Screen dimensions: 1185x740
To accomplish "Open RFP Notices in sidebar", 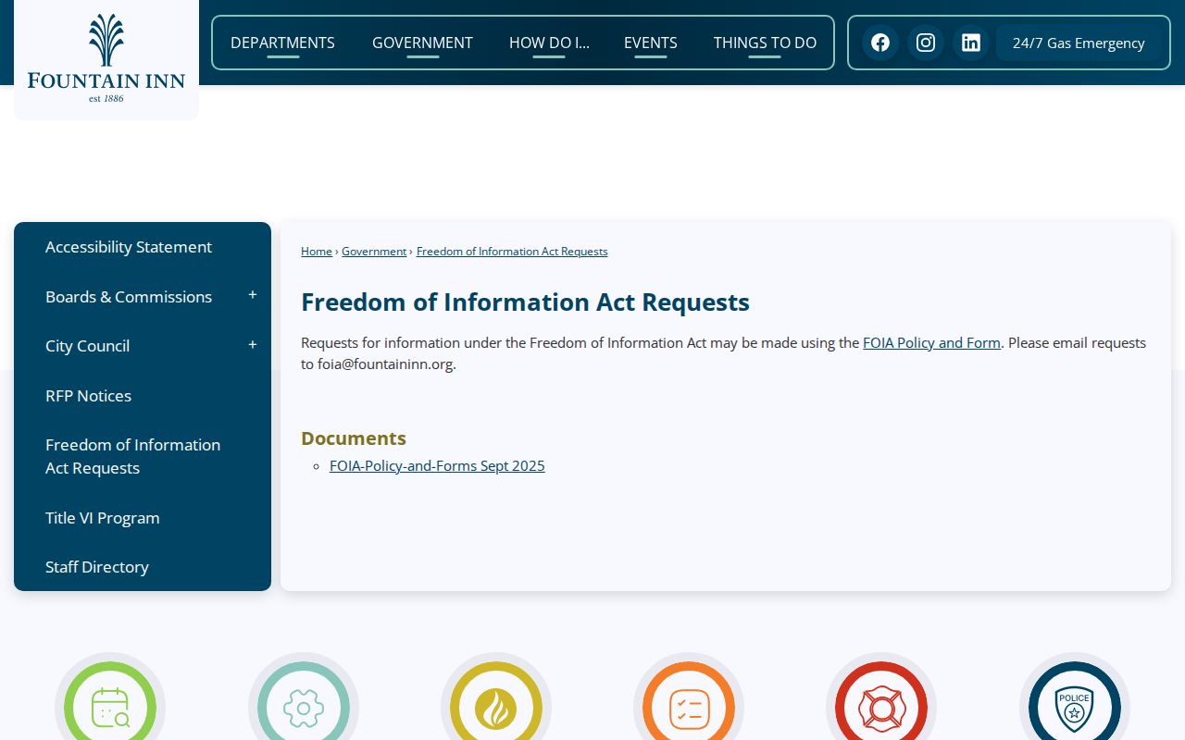I will click(x=88, y=396).
